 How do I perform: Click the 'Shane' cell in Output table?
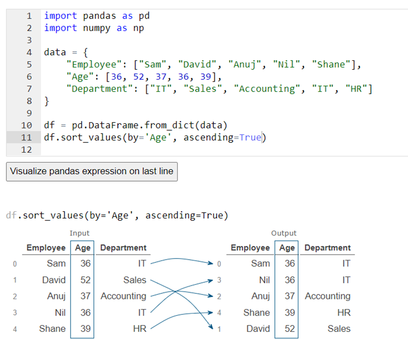point(256,312)
